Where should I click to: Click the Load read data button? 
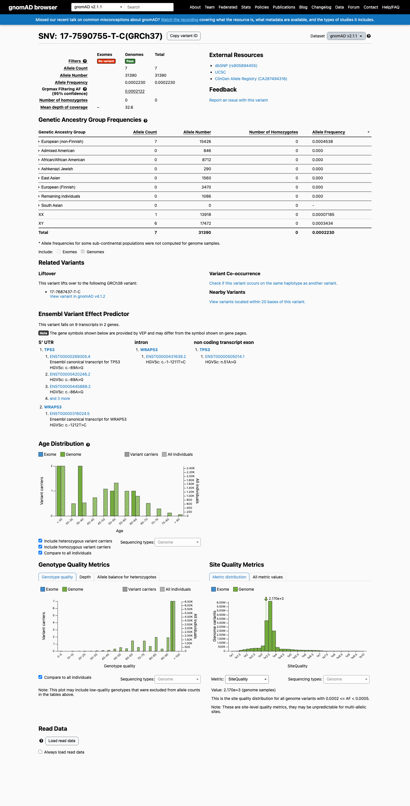(62, 741)
